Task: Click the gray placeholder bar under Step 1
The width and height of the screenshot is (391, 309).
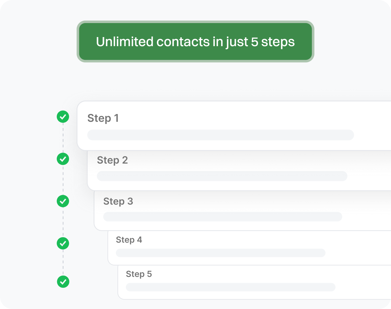Action: [x=220, y=135]
